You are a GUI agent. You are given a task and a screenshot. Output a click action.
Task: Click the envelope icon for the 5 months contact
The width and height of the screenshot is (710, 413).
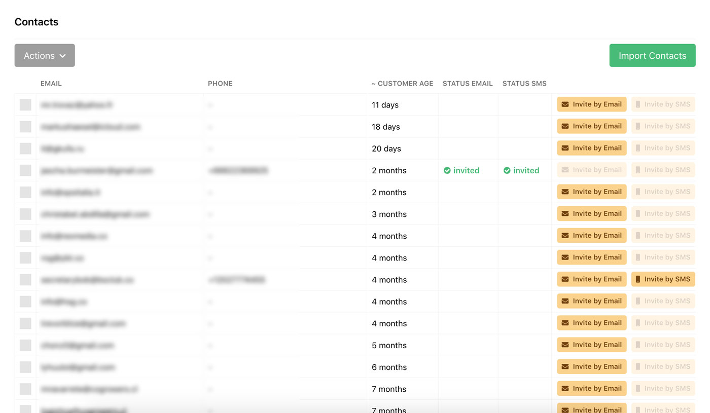pos(565,345)
